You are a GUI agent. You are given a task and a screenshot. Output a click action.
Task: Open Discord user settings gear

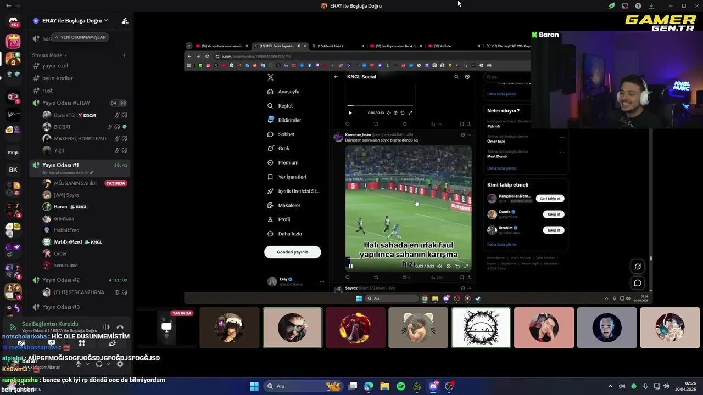click(120, 364)
